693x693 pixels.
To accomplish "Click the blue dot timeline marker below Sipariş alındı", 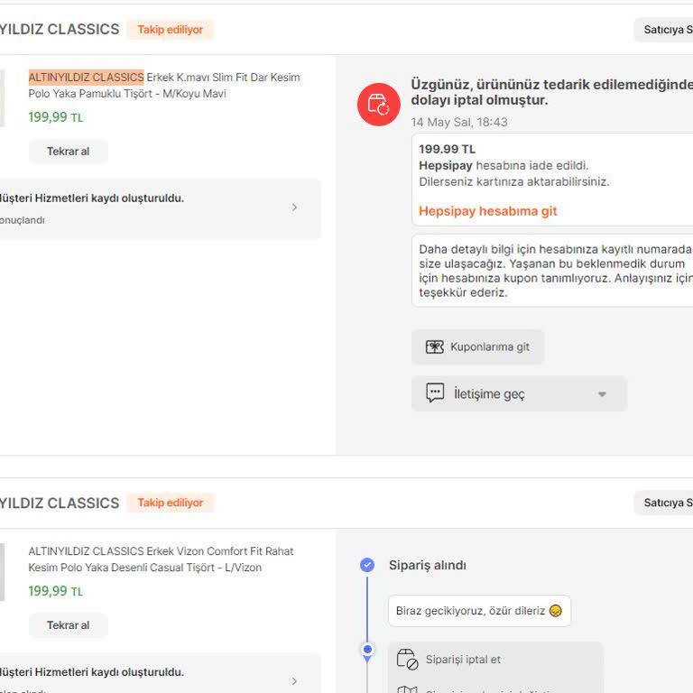I will (x=367, y=650).
